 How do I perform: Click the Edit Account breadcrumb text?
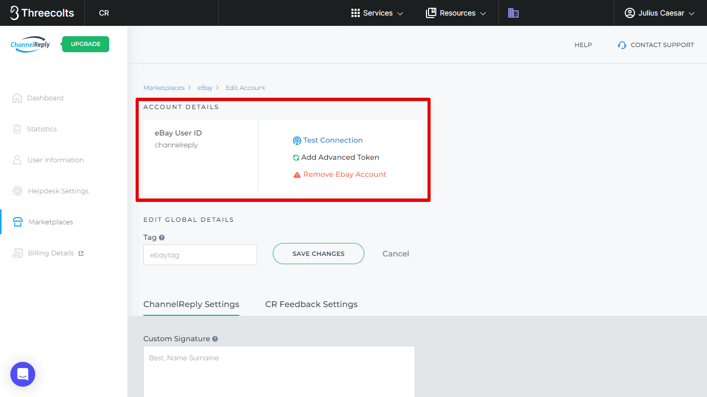point(245,88)
